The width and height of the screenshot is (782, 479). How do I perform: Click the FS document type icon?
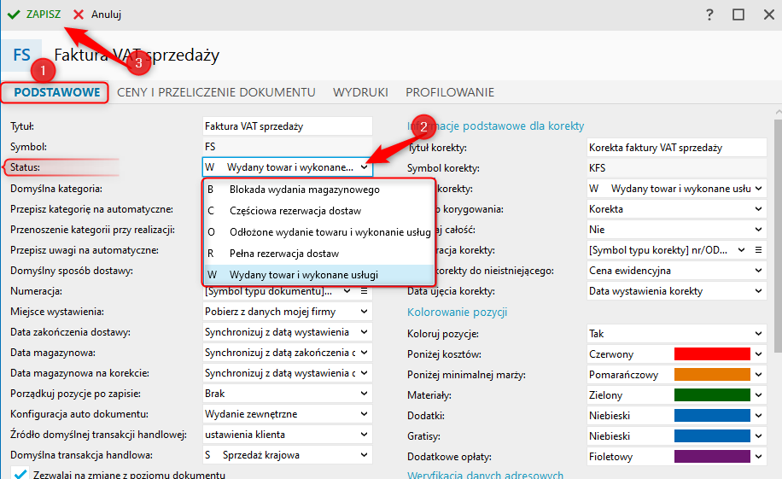coord(21,55)
